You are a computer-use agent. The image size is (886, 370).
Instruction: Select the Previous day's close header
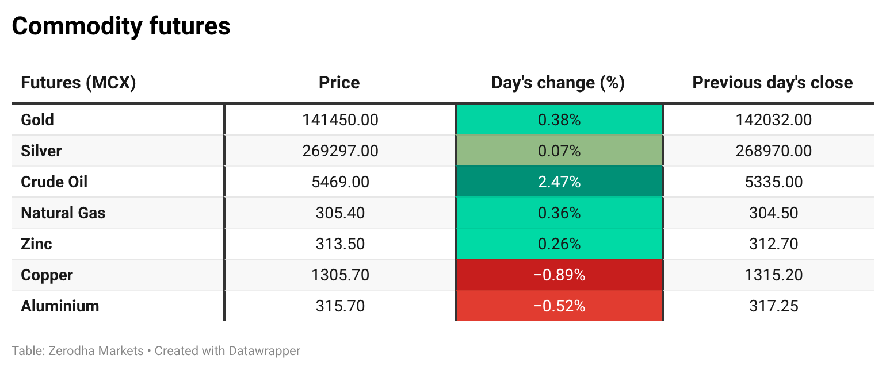pyautogui.click(x=772, y=83)
